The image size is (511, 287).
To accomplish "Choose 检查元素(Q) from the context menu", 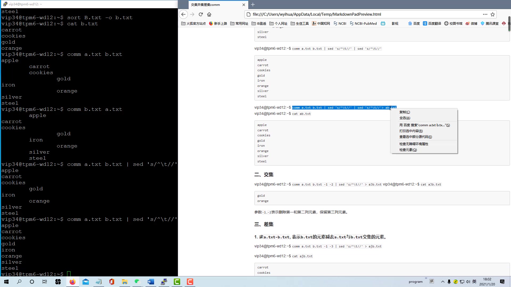I will pos(424,150).
